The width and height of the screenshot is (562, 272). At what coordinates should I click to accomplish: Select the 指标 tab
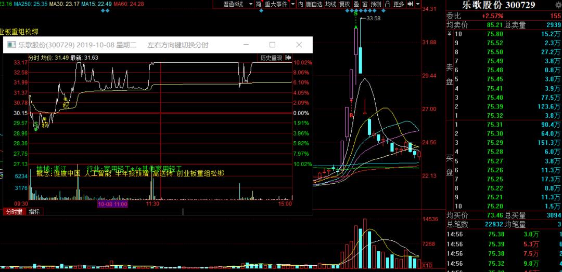34,212
